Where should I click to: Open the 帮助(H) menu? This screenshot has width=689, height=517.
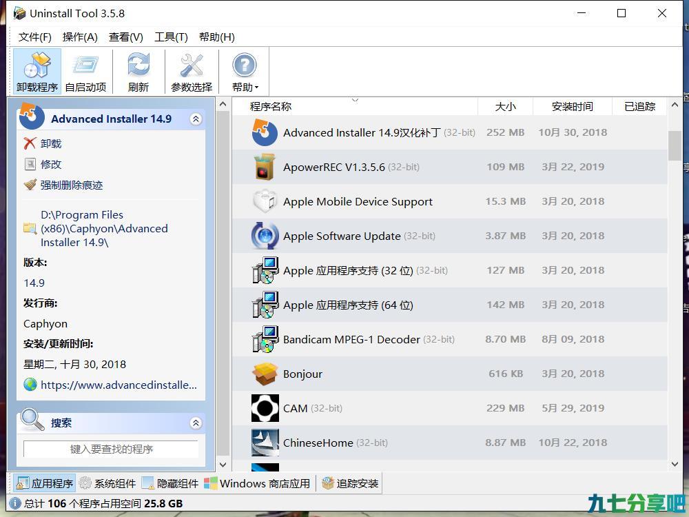216,37
